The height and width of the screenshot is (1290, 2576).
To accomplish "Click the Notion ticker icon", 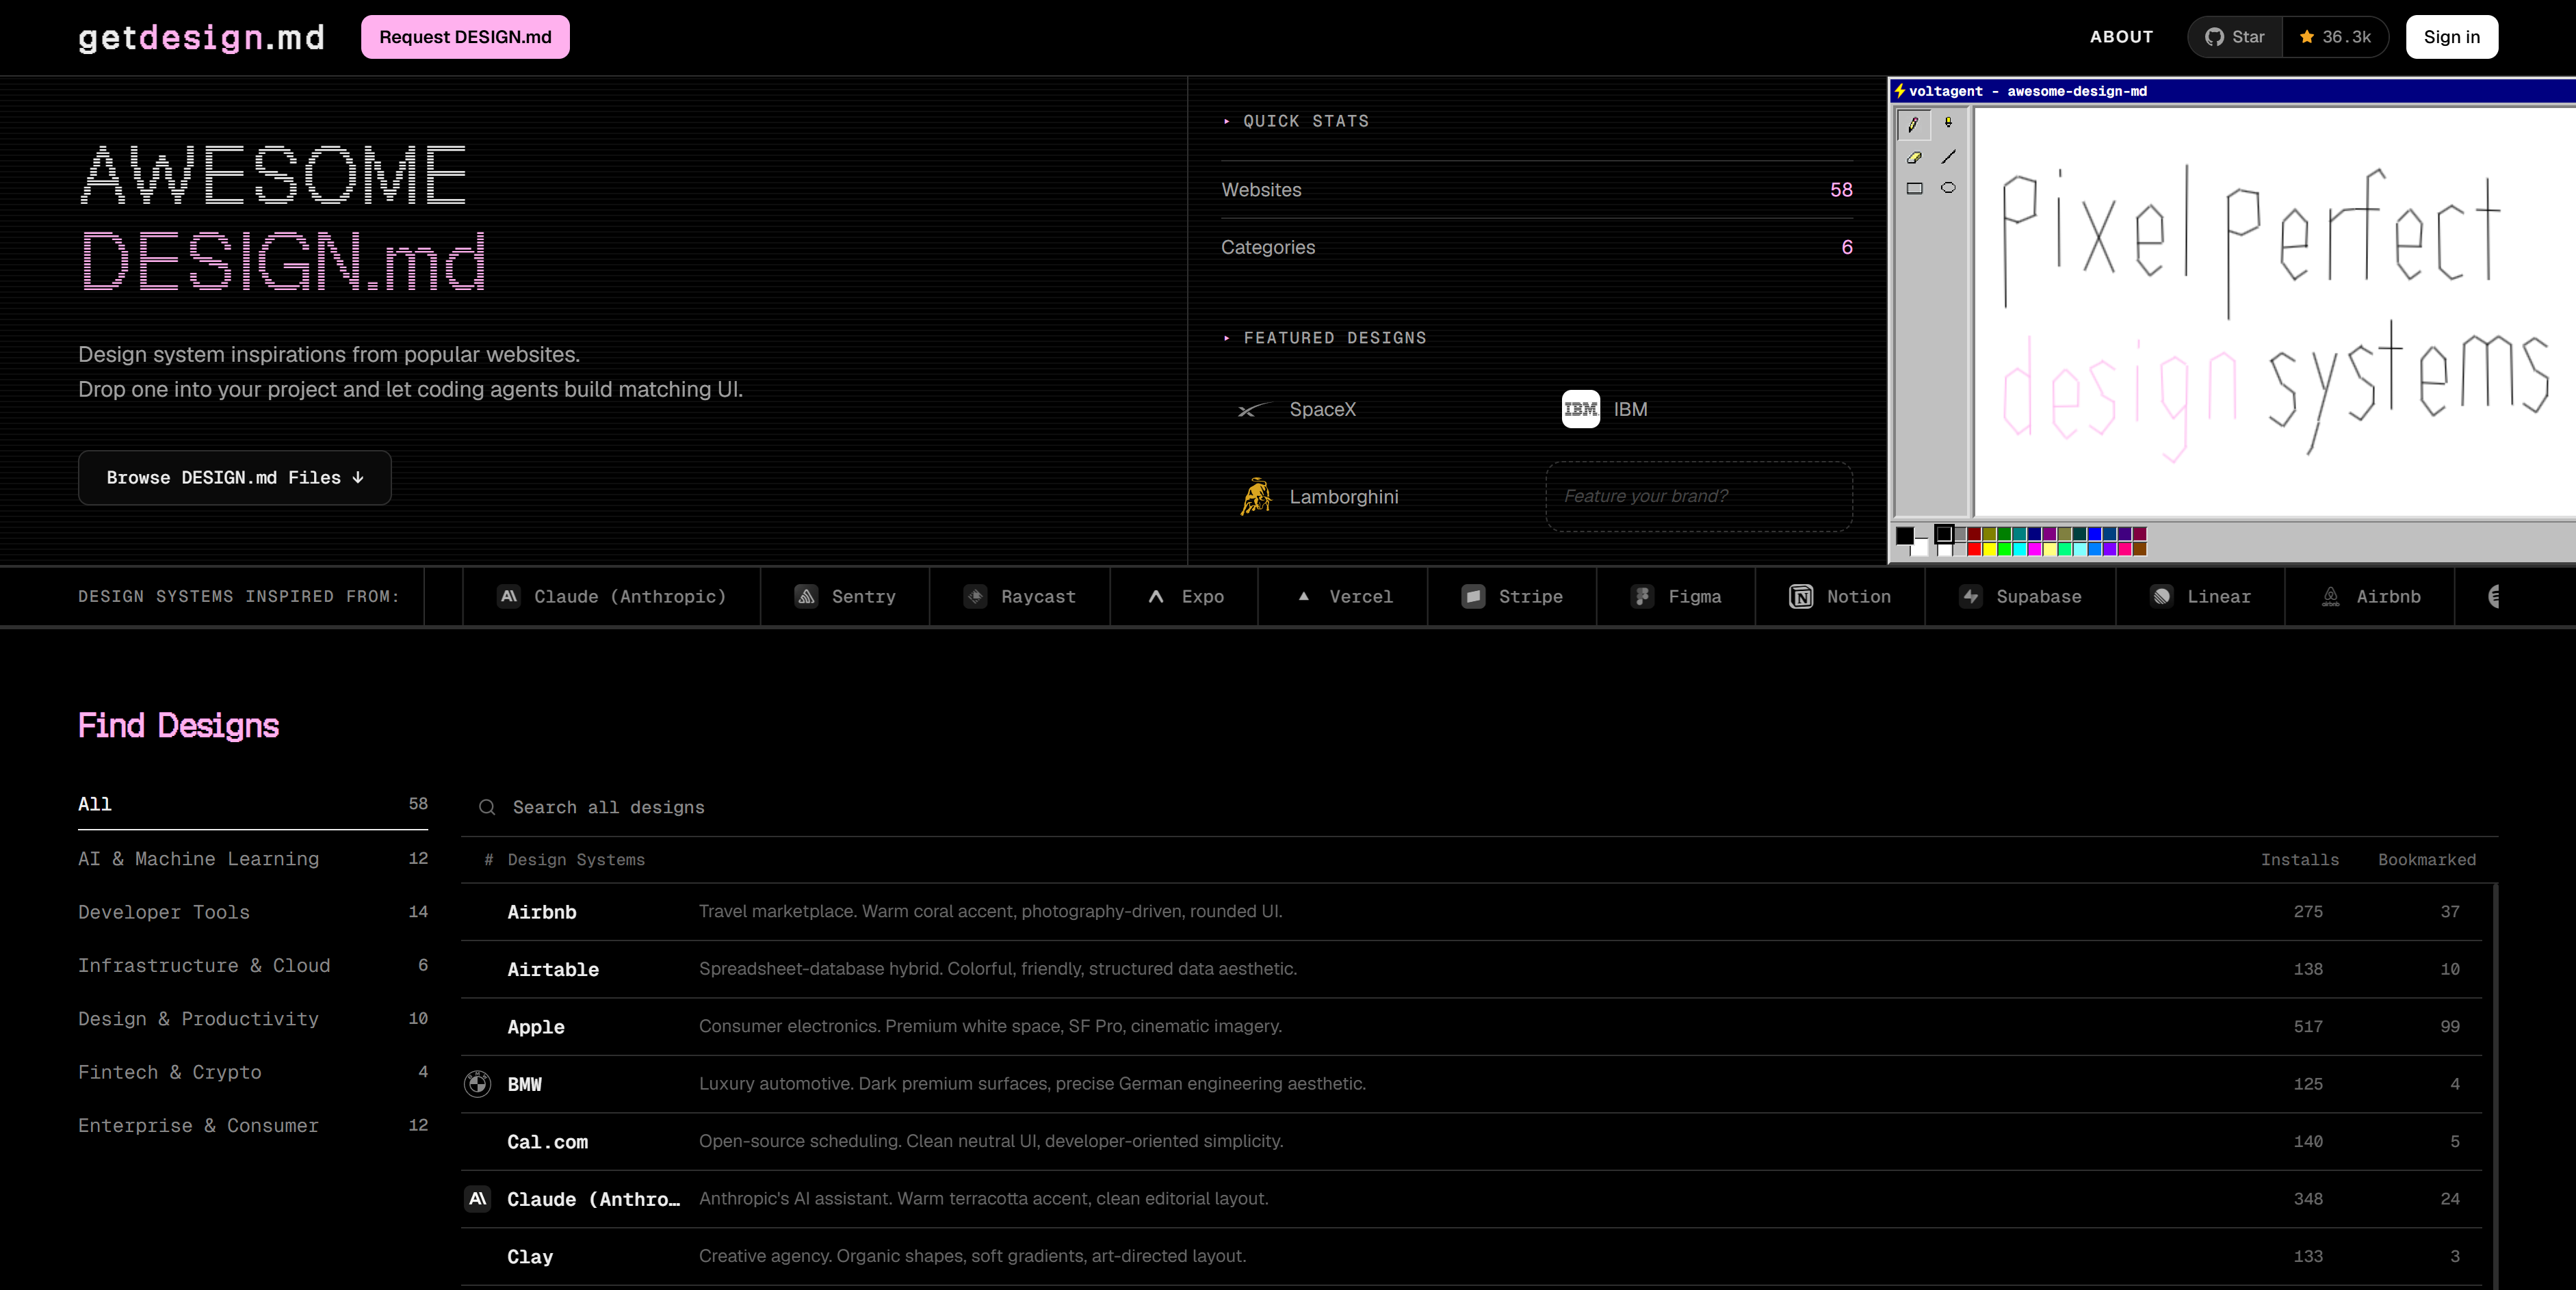I will pos(1800,596).
